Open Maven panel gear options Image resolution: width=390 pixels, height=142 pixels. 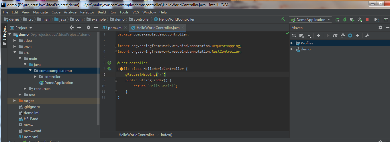[x=380, y=27]
